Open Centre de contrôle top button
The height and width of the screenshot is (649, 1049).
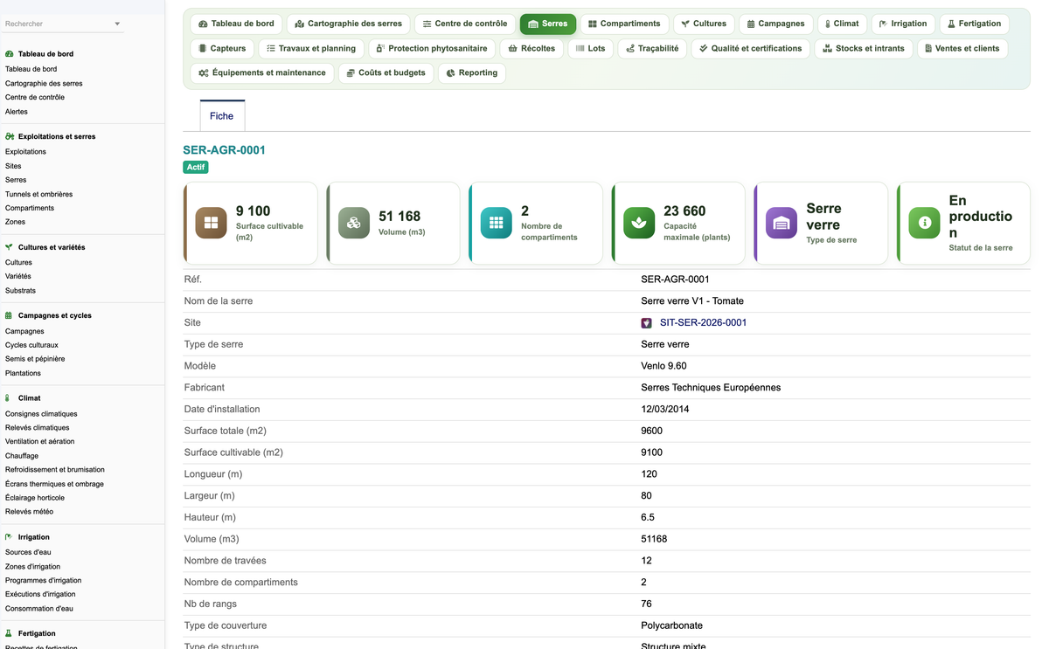pos(464,24)
